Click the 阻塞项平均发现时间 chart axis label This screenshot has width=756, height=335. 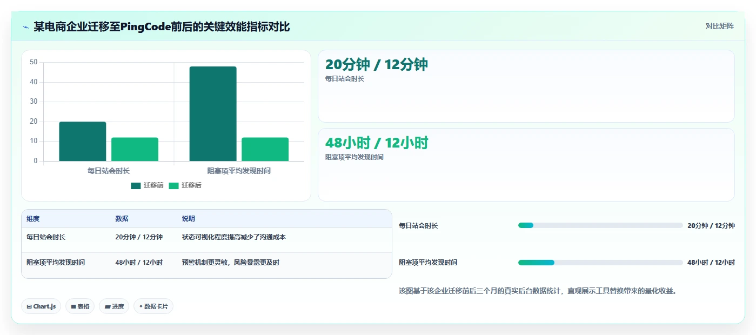pos(239,171)
